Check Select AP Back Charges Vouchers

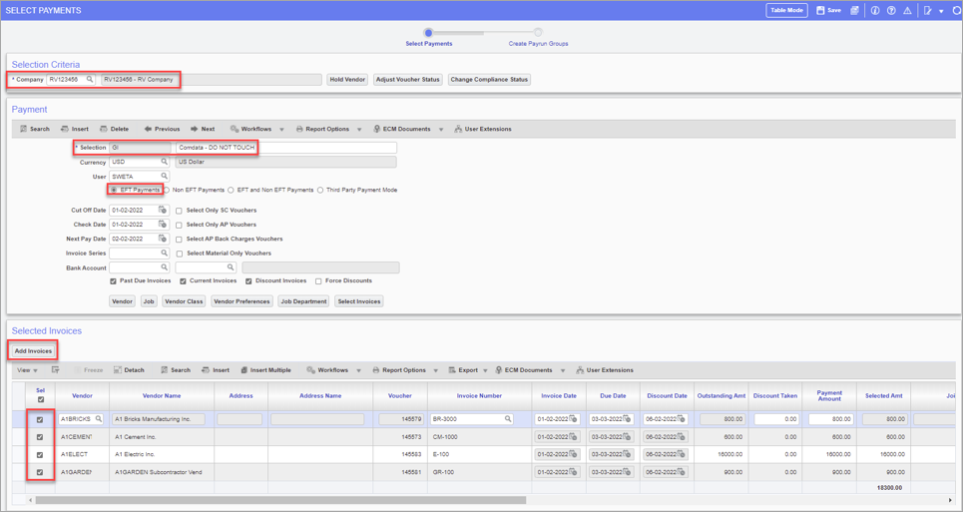(x=179, y=240)
